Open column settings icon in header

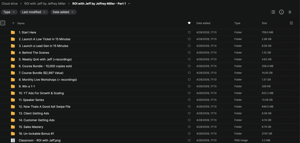click(x=291, y=23)
